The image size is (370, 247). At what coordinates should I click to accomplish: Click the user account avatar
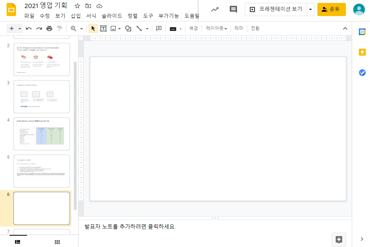tap(359, 9)
